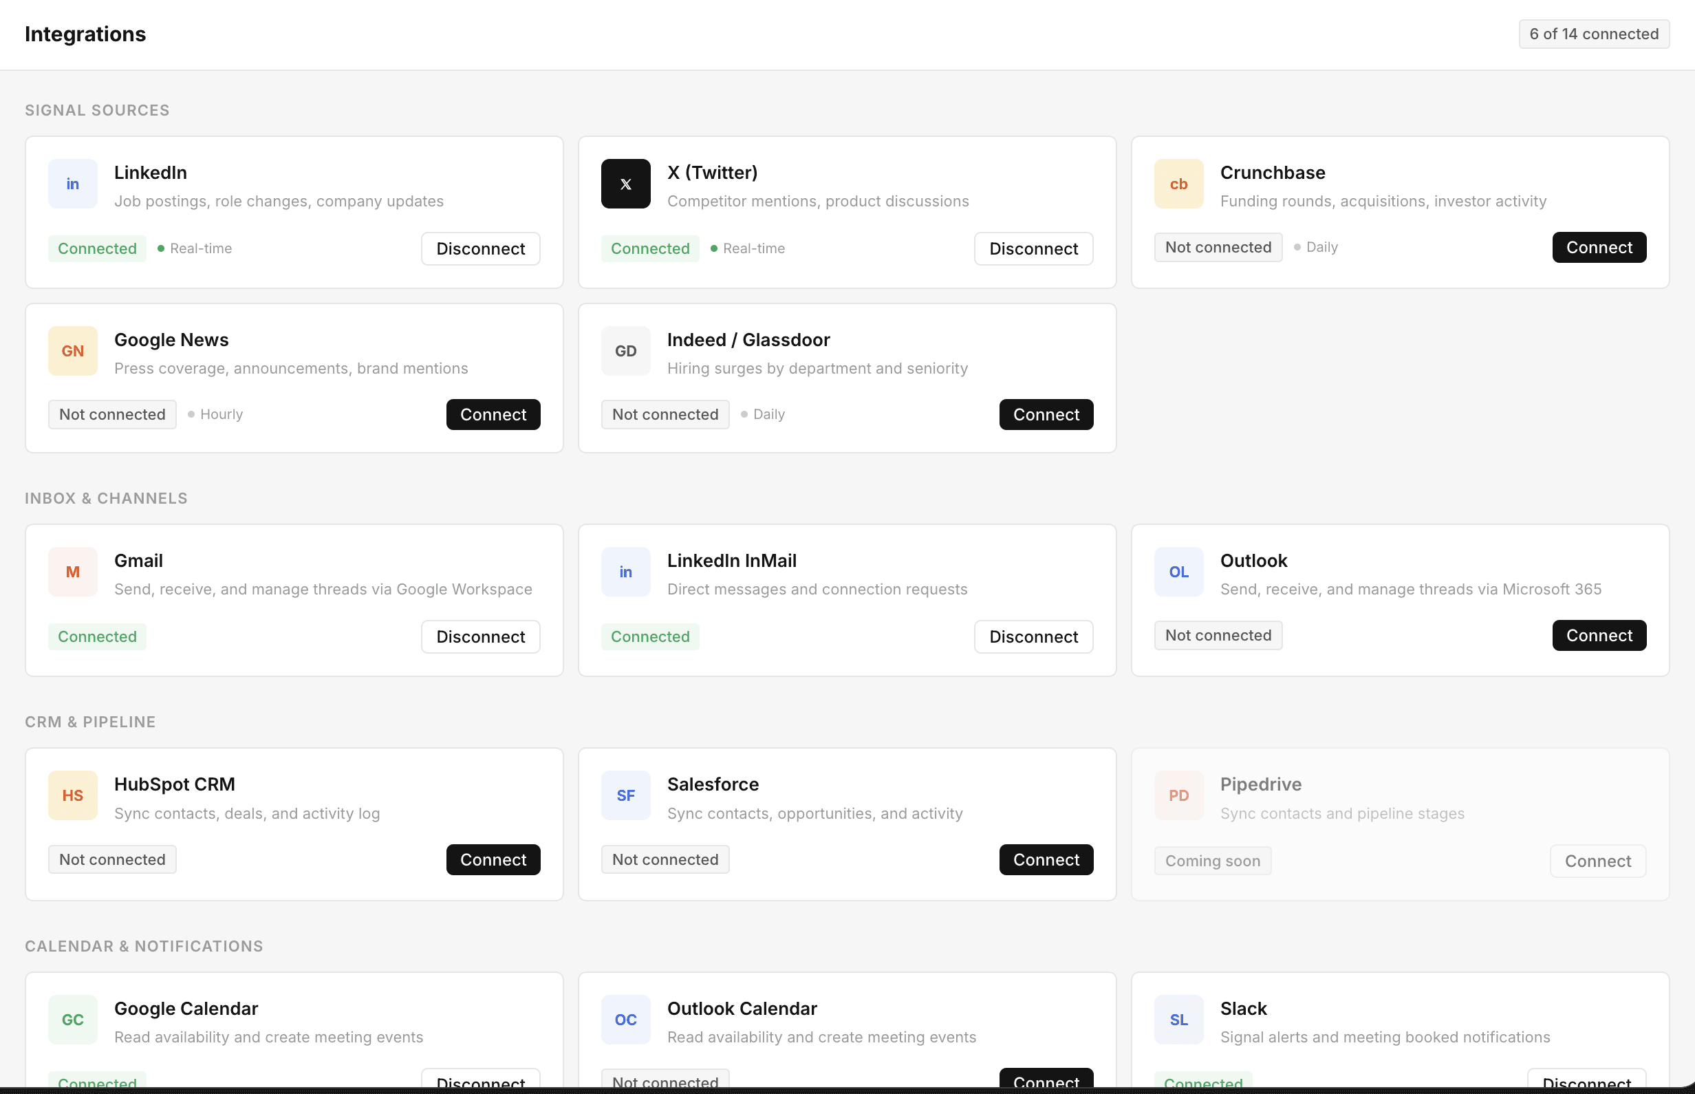Click the Connected status on LinkedIn InMail
Screen dimensions: 1695x1094
click(649, 636)
